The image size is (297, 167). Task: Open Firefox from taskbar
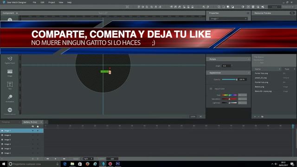coord(87,164)
